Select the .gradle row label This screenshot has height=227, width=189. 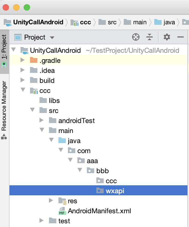coord(50,60)
